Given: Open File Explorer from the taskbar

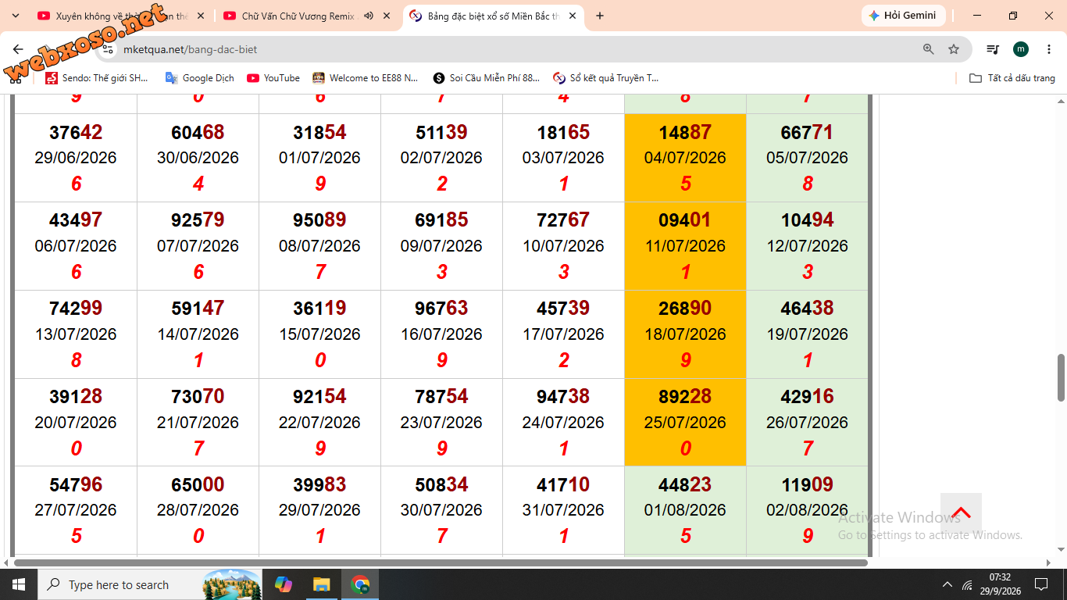Looking at the screenshot, I should pyautogui.click(x=321, y=584).
